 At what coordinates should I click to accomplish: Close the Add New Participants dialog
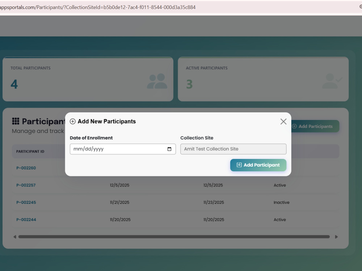283,121
